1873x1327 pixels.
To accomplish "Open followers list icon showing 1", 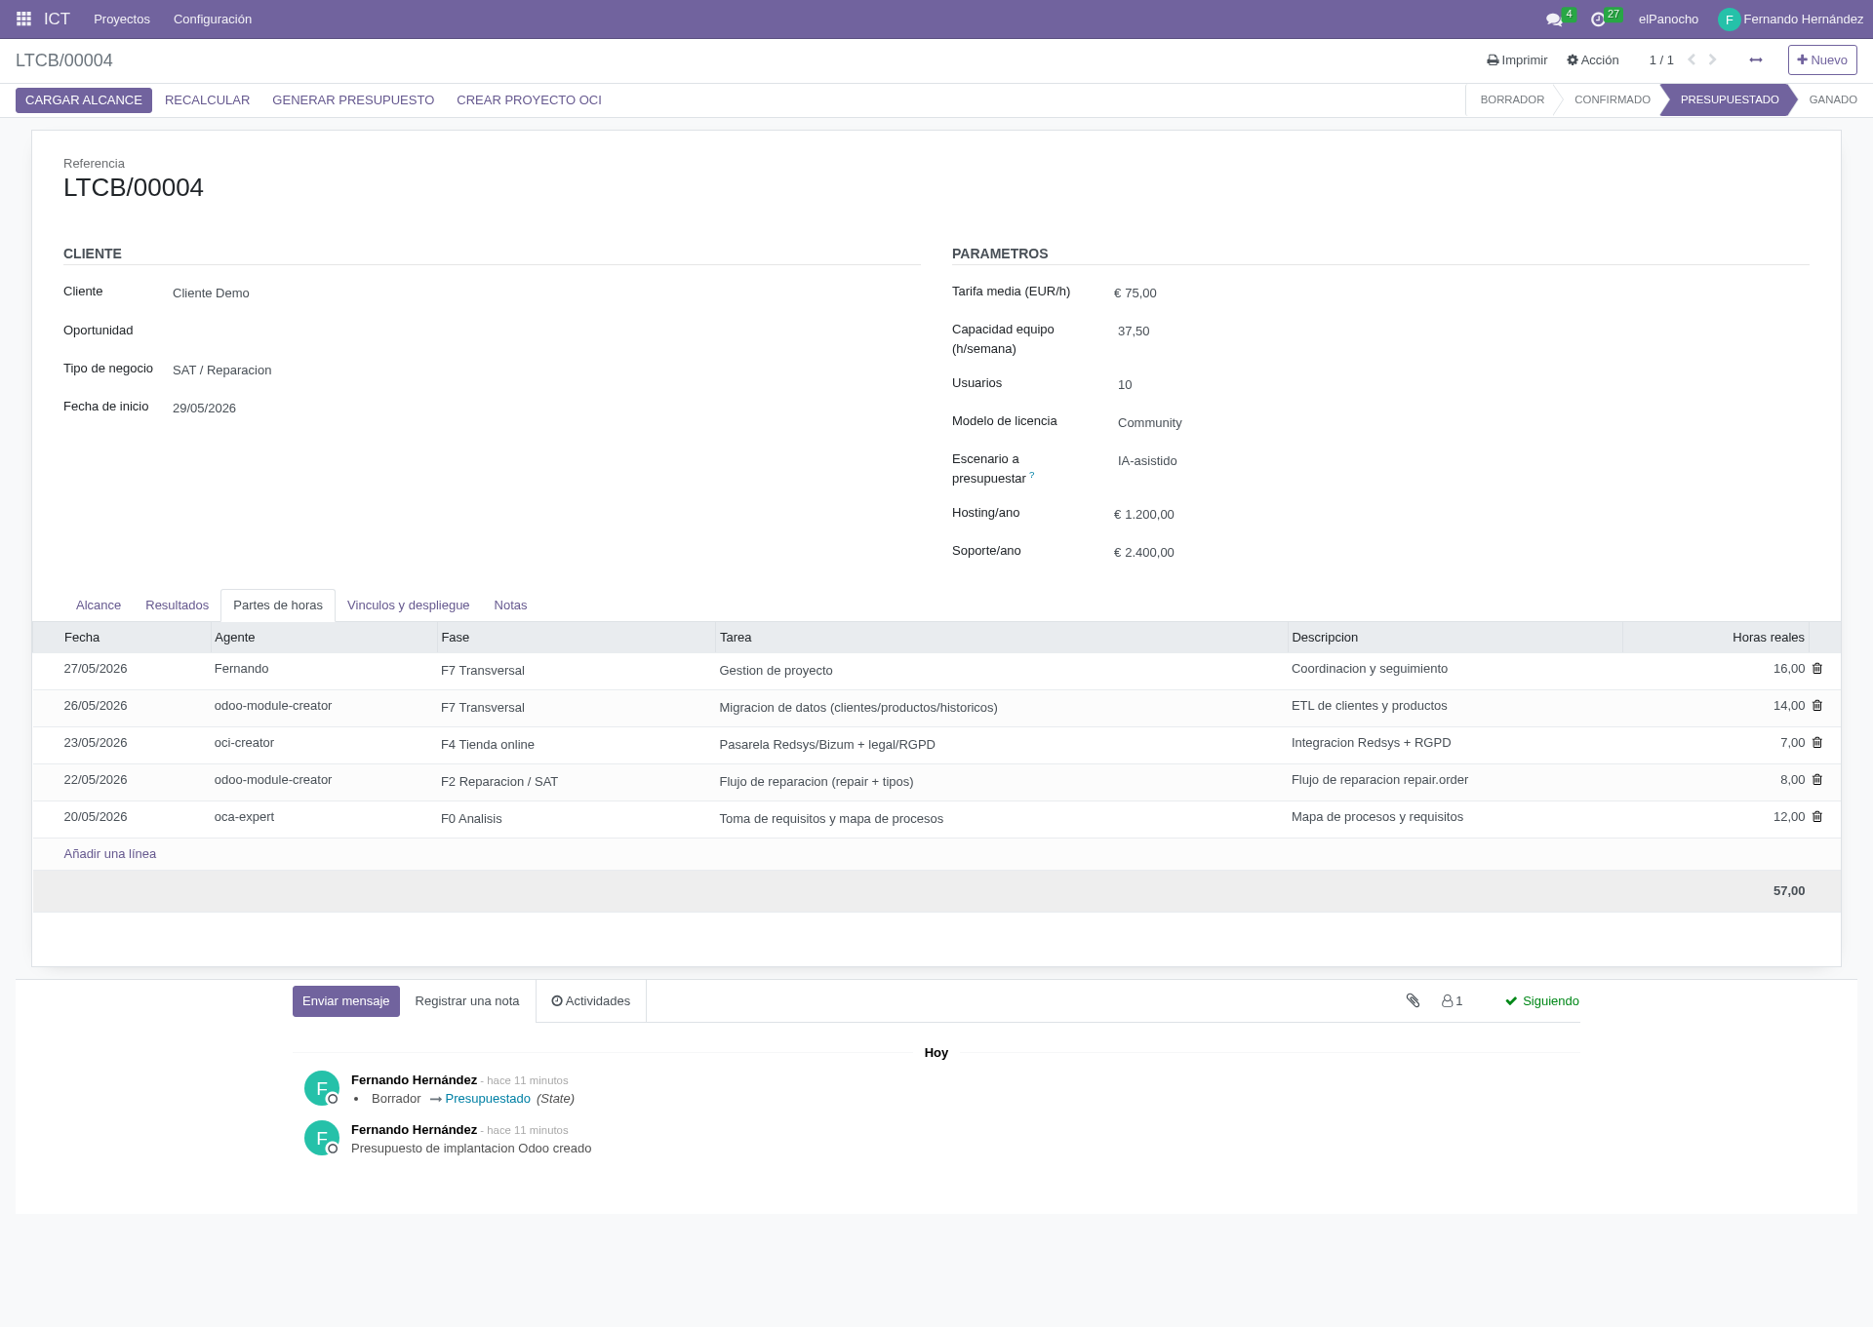I will [x=1453, y=1001].
